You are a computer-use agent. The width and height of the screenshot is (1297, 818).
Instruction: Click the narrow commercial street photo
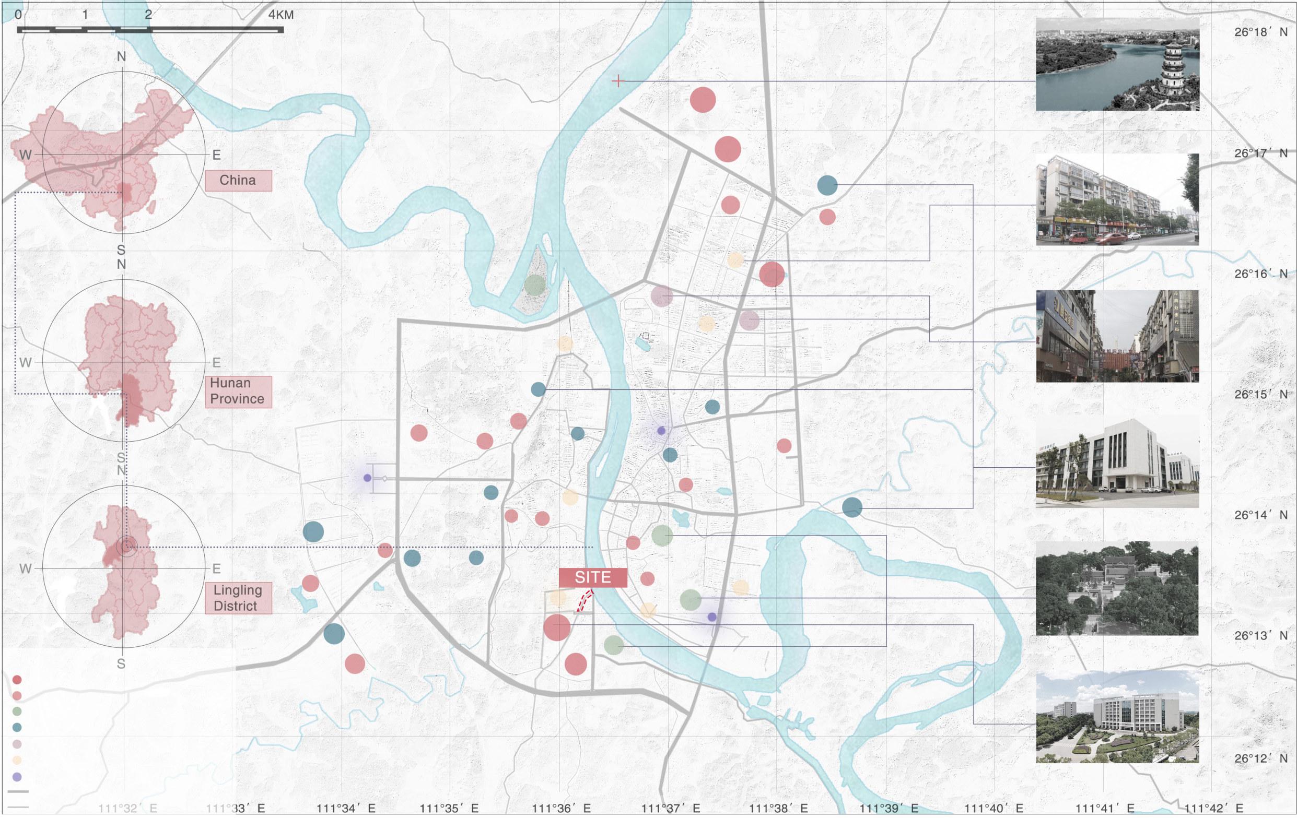1117,336
